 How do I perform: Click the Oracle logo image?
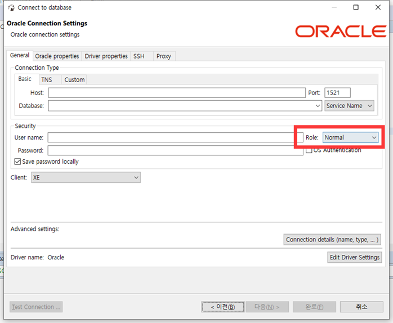[341, 32]
